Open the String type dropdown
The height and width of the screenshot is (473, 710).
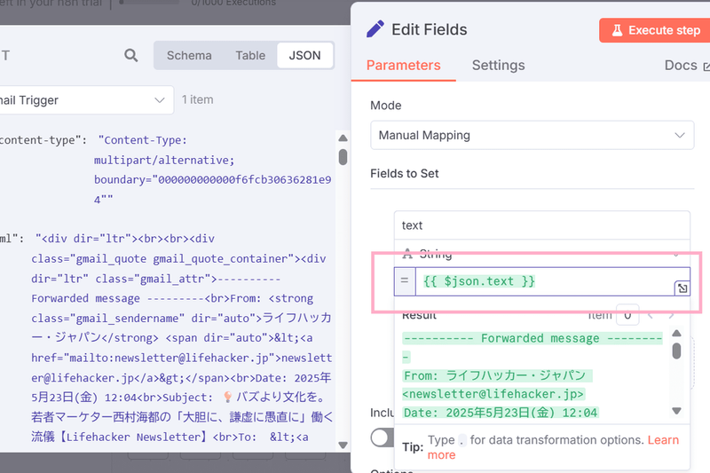tap(541, 254)
